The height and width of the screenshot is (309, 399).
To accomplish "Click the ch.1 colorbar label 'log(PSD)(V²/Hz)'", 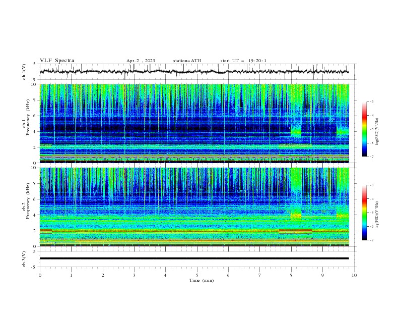I will (x=377, y=132).
